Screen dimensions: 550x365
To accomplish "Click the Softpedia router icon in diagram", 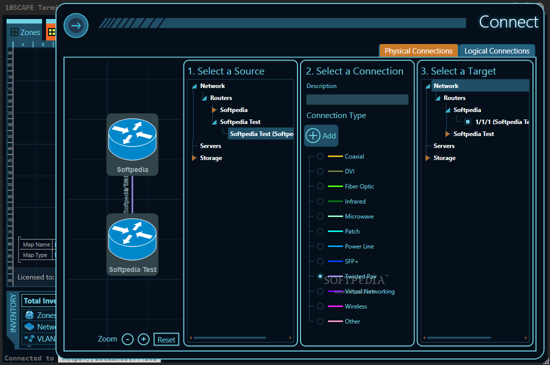I will click(132, 139).
